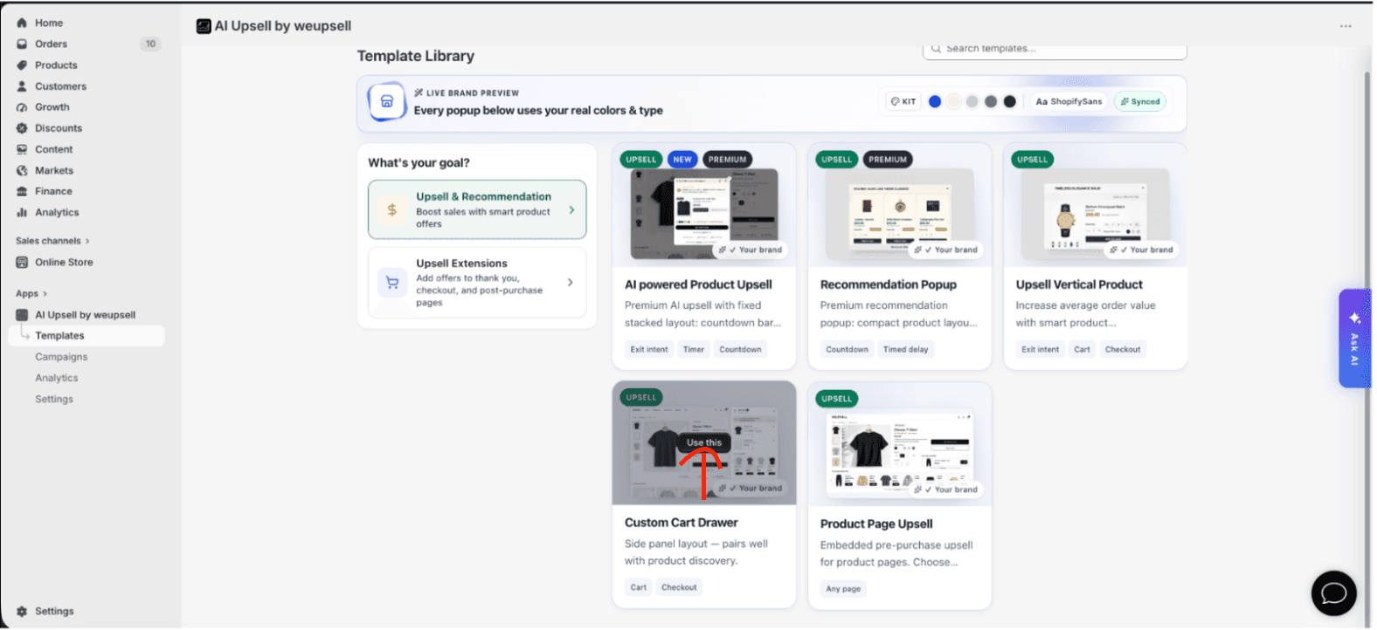The image size is (1377, 630).
Task: Expand the Sales channels section
Action: point(52,242)
